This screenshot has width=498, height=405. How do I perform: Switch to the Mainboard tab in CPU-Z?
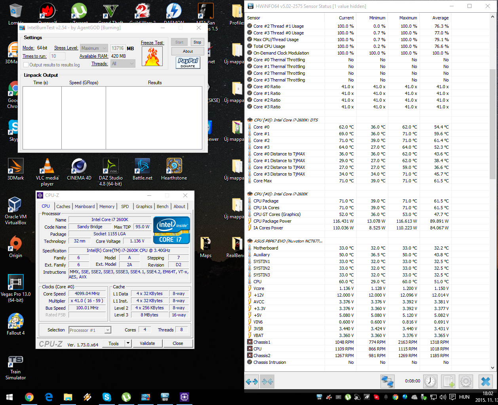click(85, 206)
